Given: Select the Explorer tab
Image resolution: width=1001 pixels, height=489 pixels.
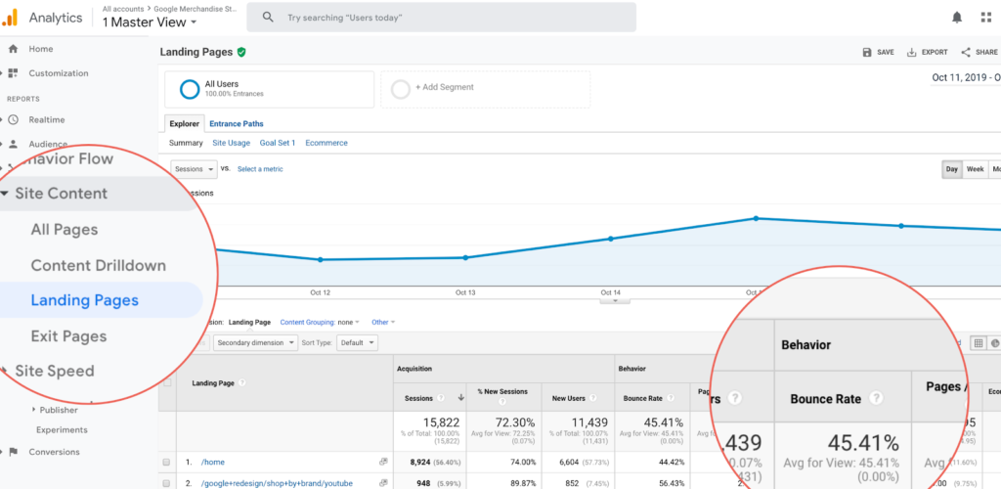Looking at the screenshot, I should (185, 124).
